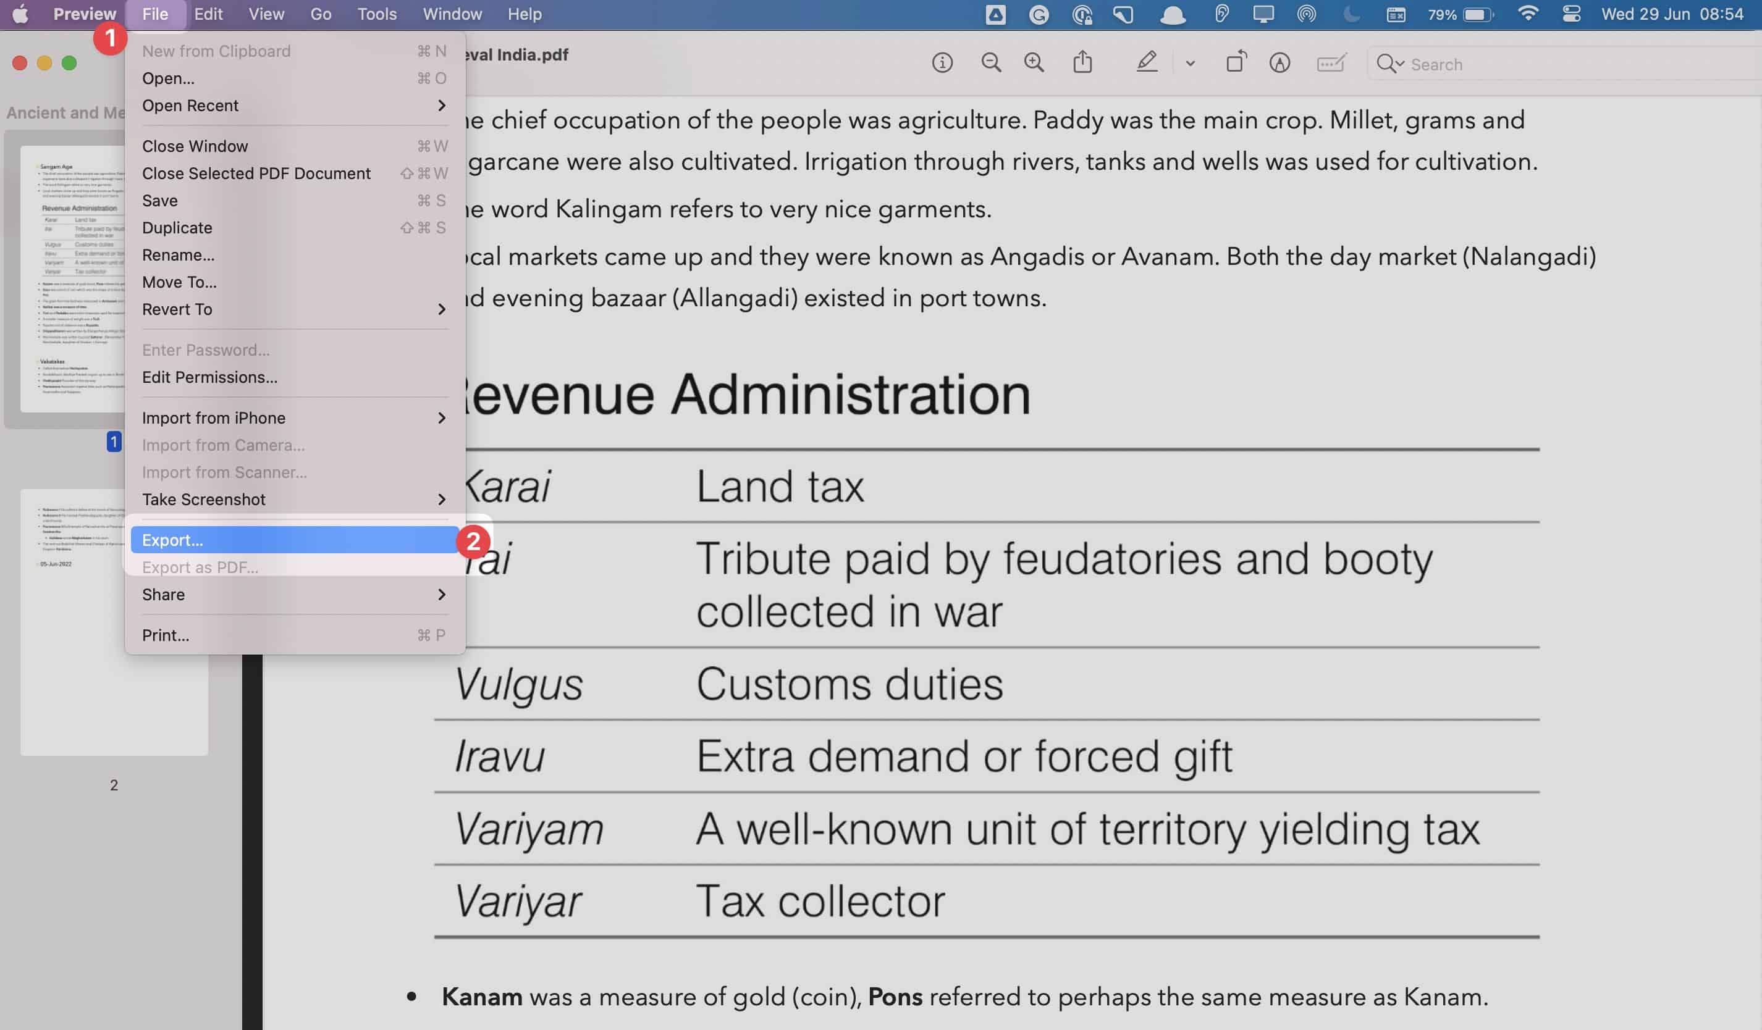
Task: Click Edit Permissions... menu entry
Action: [210, 377]
